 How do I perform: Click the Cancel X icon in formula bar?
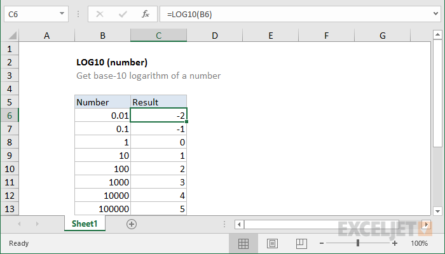point(100,13)
